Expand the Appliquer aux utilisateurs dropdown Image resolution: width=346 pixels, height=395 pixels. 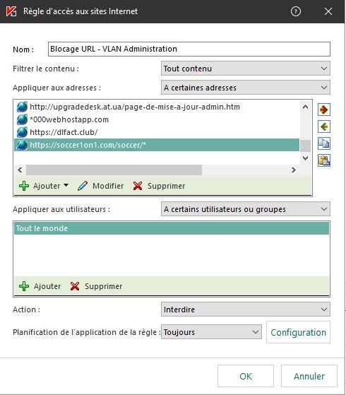[246, 209]
